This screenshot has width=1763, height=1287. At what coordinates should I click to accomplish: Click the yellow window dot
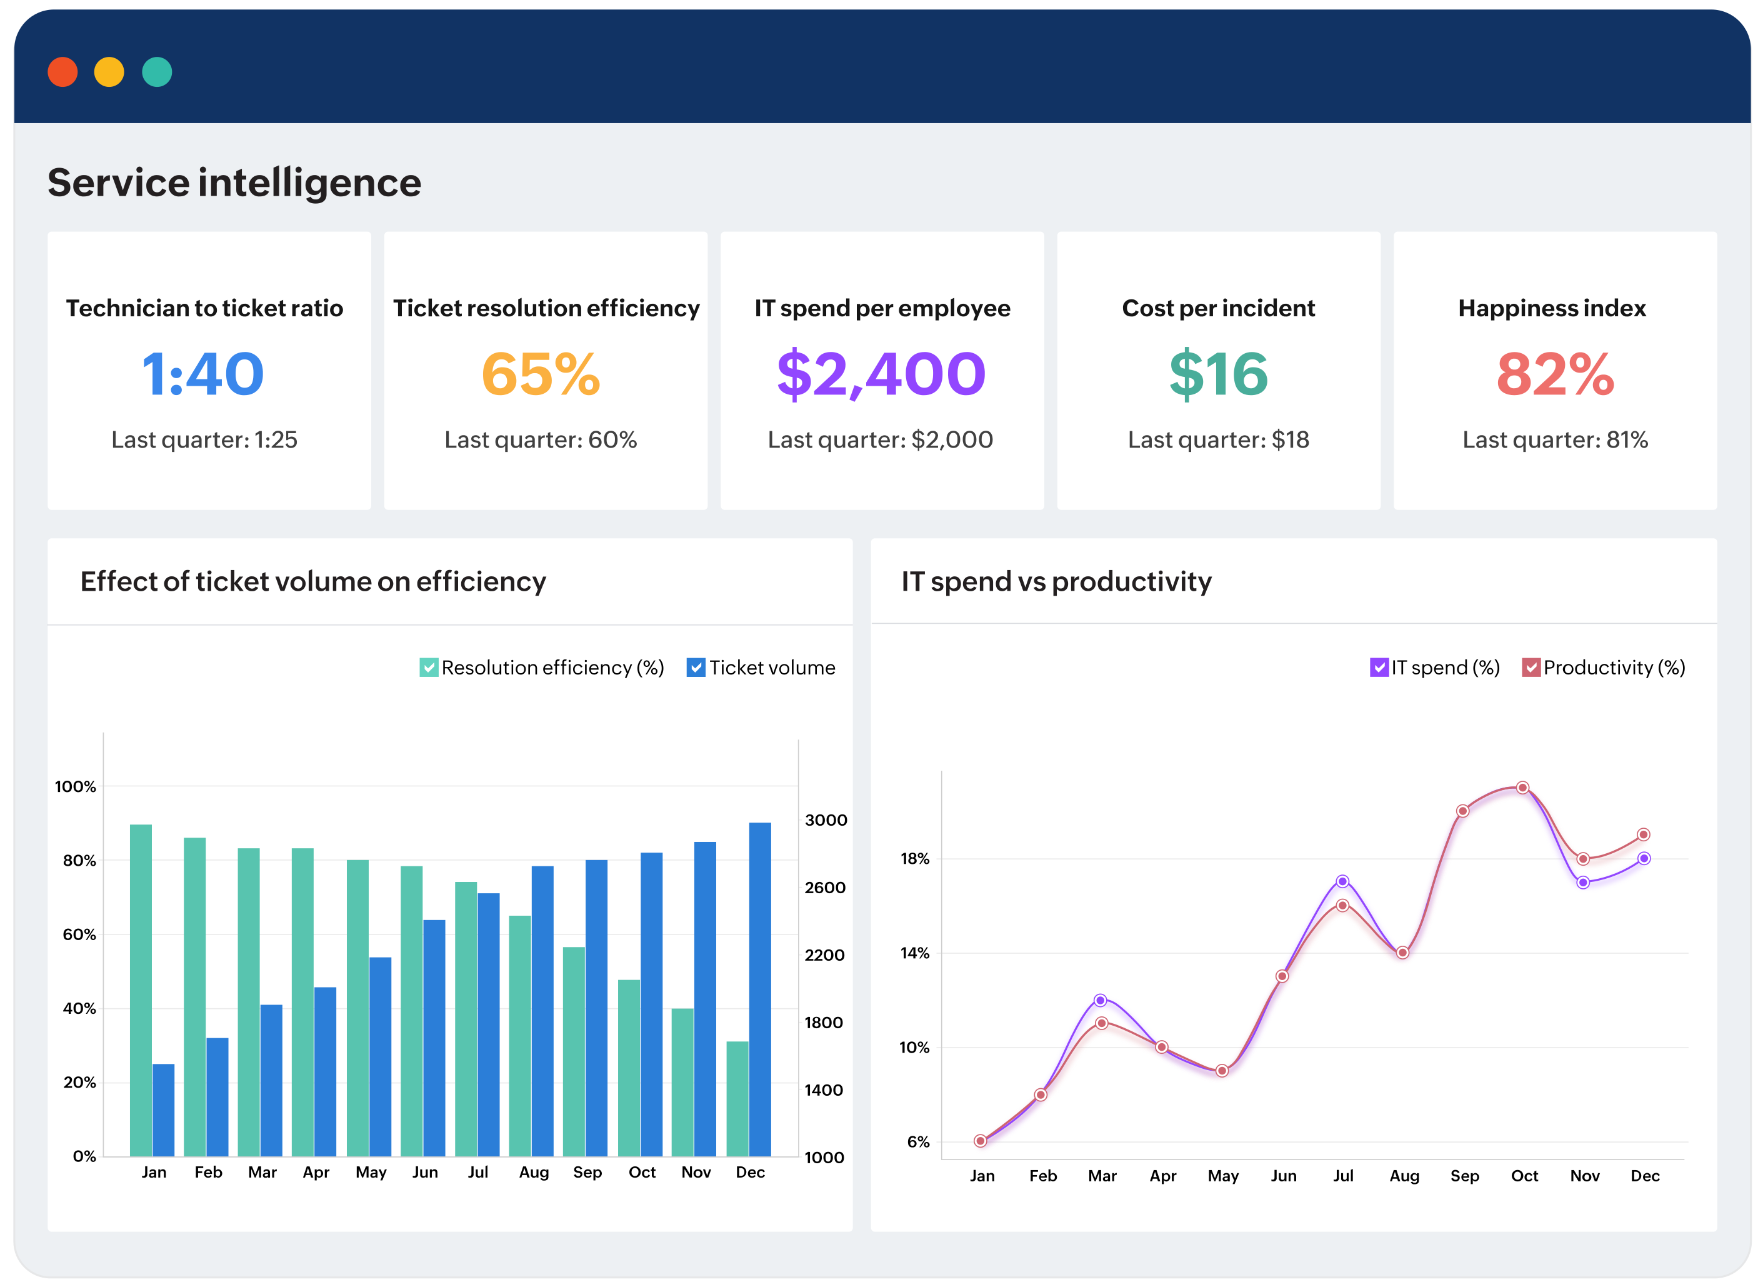(x=109, y=72)
